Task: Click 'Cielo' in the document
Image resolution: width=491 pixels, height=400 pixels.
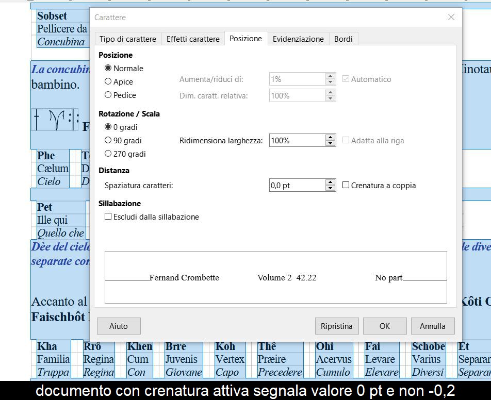Action: point(48,181)
